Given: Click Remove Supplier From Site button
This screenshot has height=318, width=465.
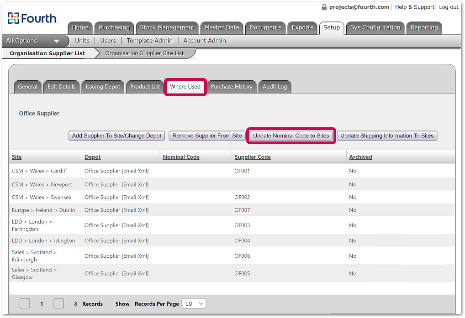Looking at the screenshot, I should coord(207,136).
